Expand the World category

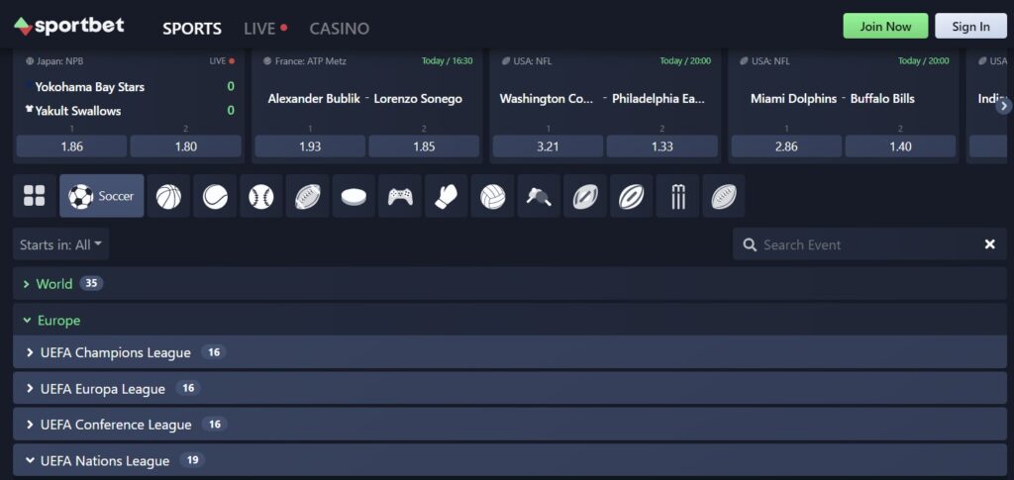click(54, 284)
